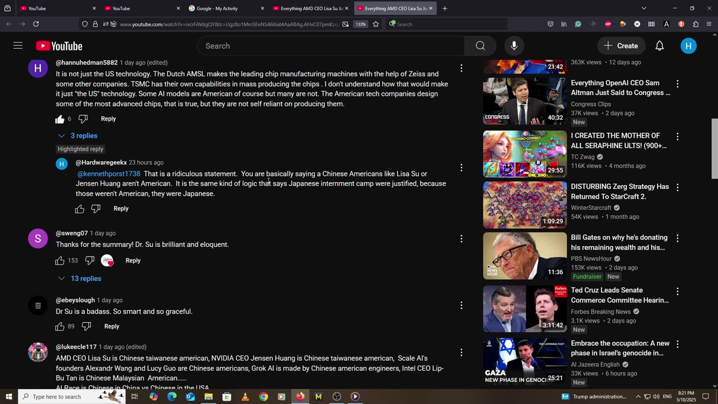718x404 pixels.
Task: Like the @hannuhedman5882 comment
Action: coord(60,119)
